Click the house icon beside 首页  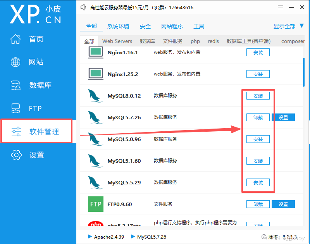(15, 39)
